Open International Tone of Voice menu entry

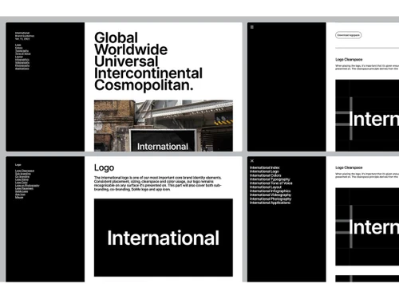271,183
